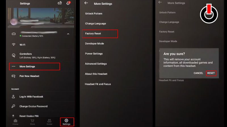
Task: Click the Pair New Headset icon
Action: tap(13, 76)
